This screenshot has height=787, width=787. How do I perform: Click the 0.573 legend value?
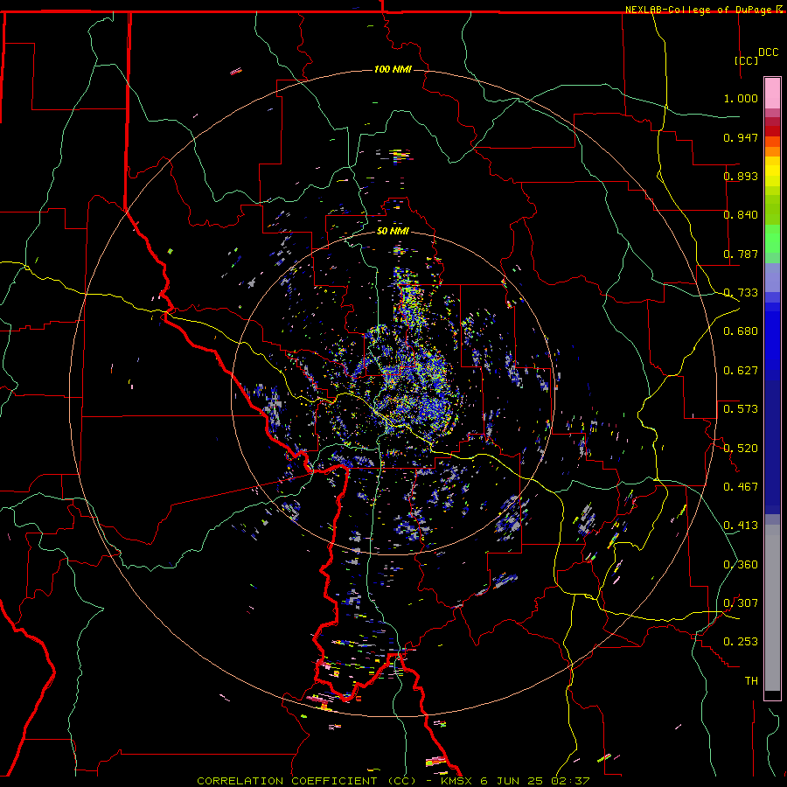741,409
